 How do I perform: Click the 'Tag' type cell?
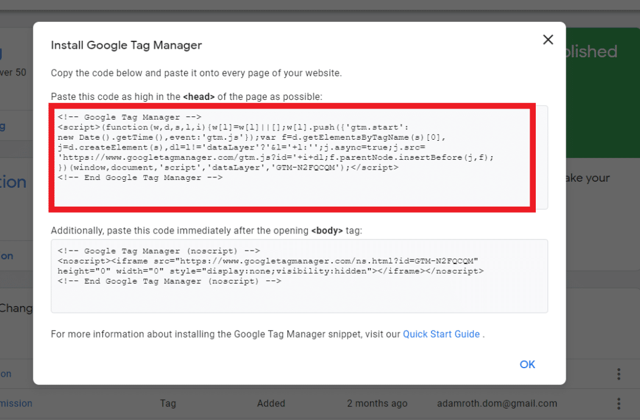point(168,404)
